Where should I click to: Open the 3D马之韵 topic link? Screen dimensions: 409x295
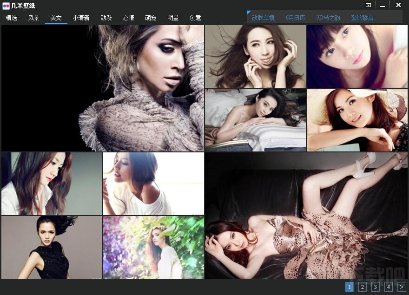[328, 18]
